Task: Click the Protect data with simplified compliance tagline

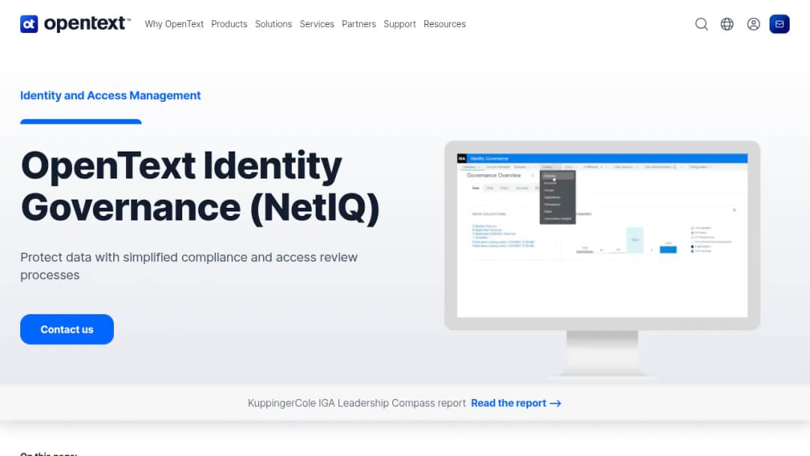Action: [189, 266]
